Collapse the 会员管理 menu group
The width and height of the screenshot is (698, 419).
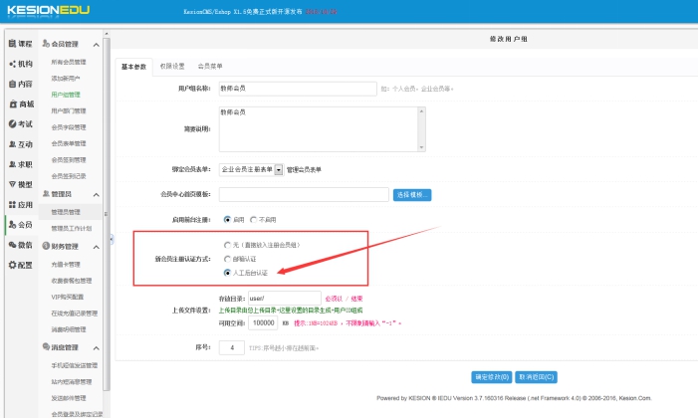96,45
